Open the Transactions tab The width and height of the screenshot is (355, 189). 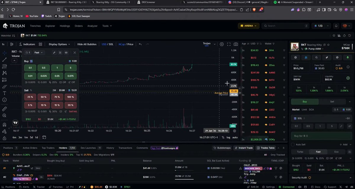click(x=125, y=148)
